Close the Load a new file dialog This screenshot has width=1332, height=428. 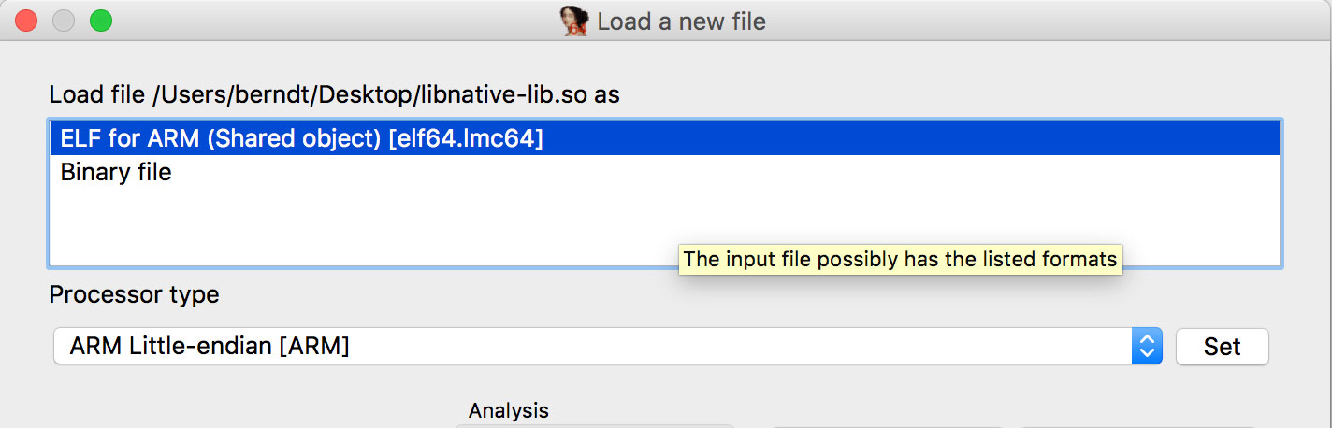(x=26, y=21)
